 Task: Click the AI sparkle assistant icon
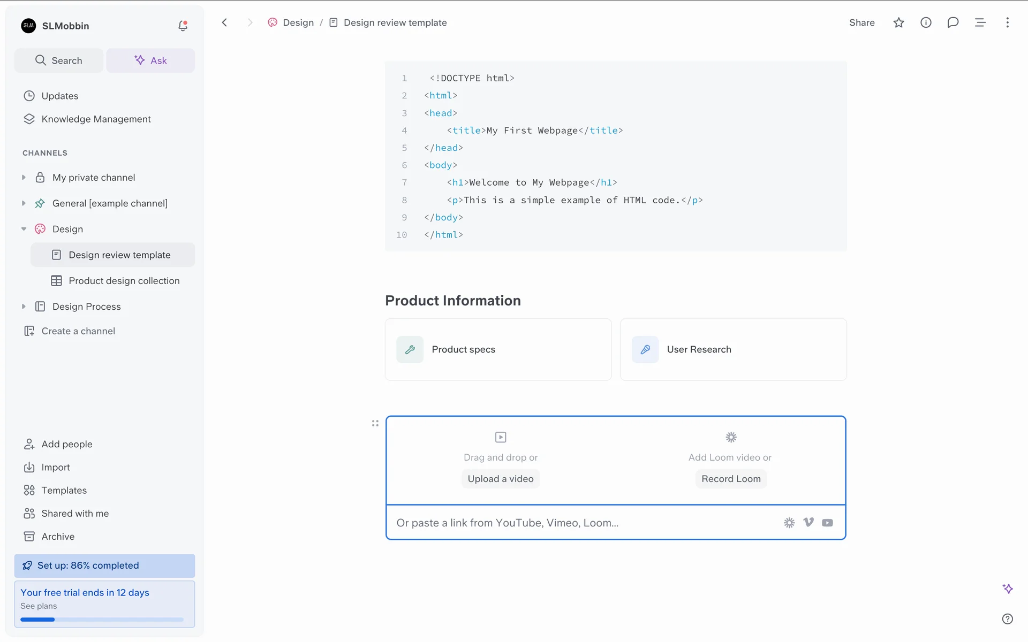point(1007,588)
